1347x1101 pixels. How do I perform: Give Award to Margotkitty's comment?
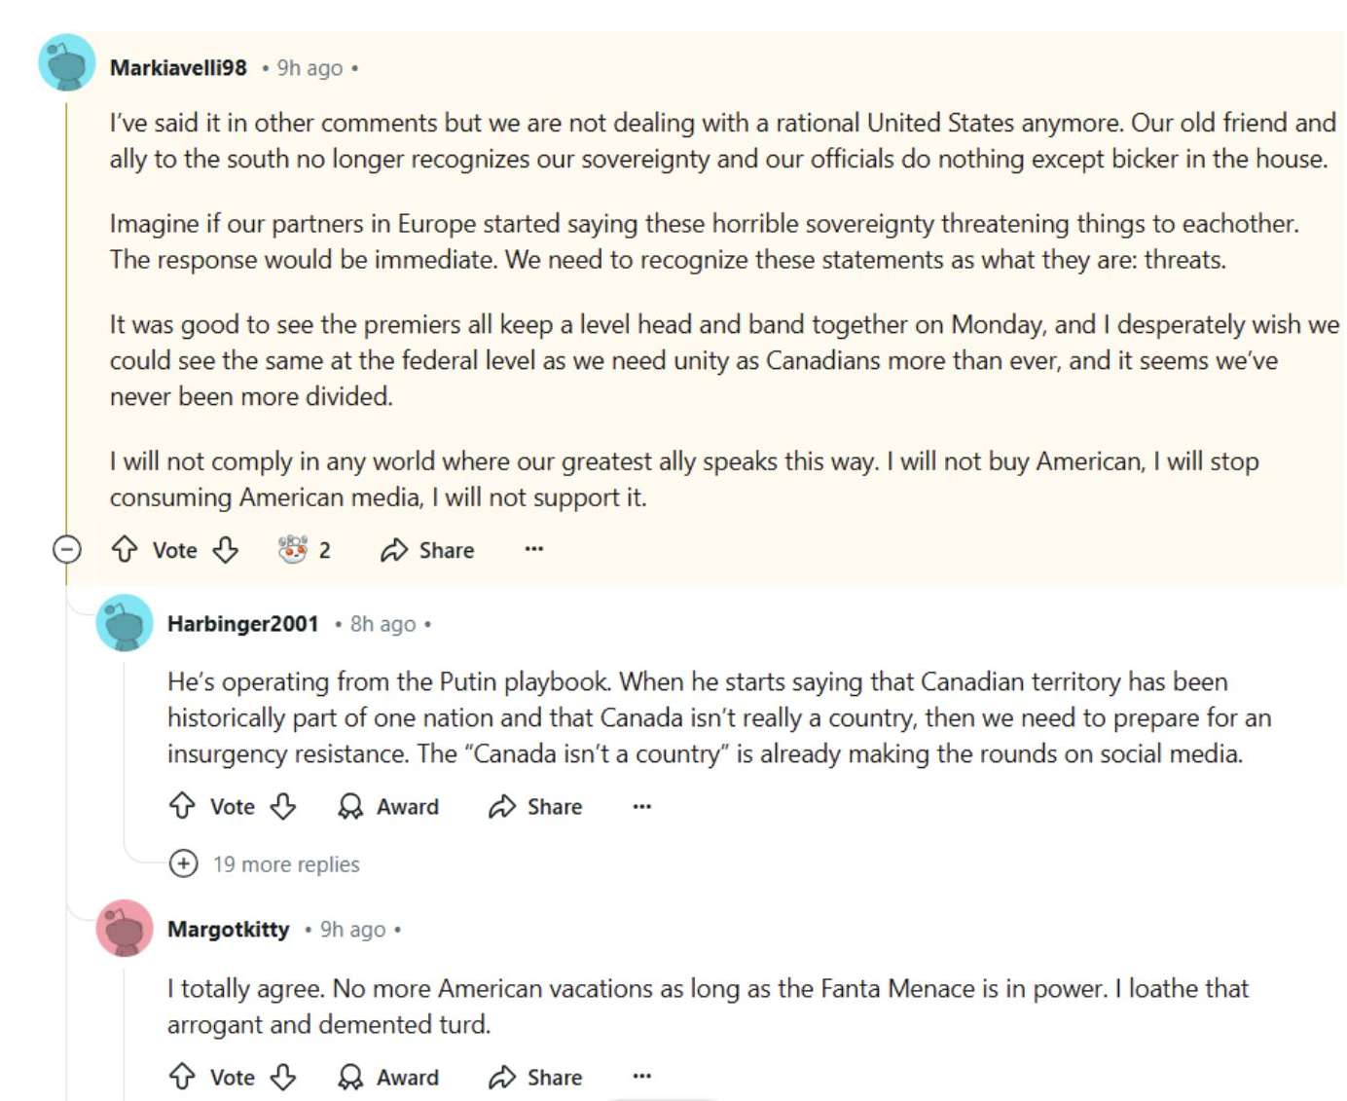coord(388,1077)
